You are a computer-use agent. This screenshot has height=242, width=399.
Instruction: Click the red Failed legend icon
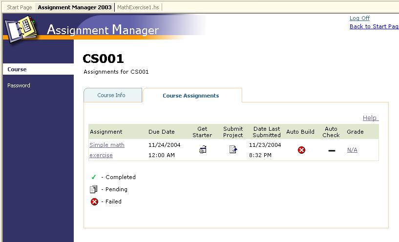94,202
